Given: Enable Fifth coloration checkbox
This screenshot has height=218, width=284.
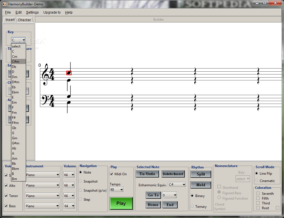Looking at the screenshot, I should [x=258, y=198].
